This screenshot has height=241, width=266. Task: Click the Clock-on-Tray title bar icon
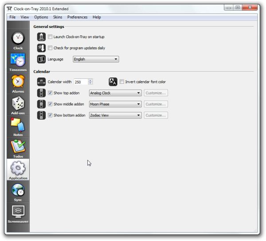[x=9, y=9]
